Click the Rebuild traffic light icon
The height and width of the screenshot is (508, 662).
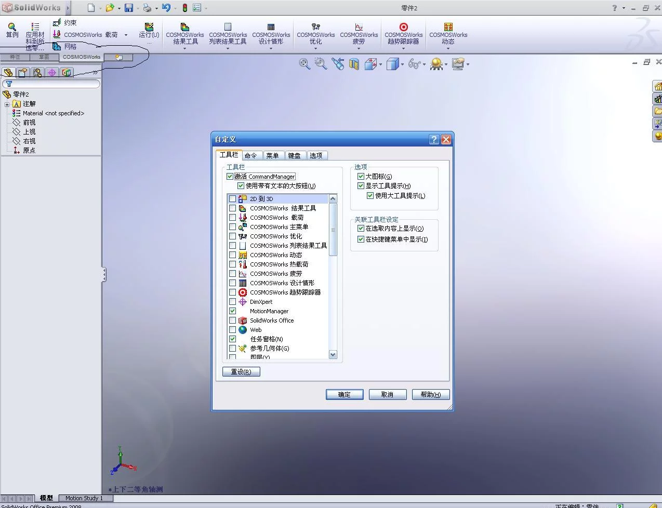click(x=184, y=8)
